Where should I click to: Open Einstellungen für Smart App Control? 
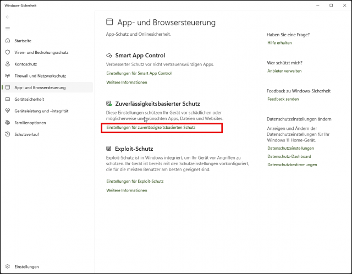(x=139, y=73)
